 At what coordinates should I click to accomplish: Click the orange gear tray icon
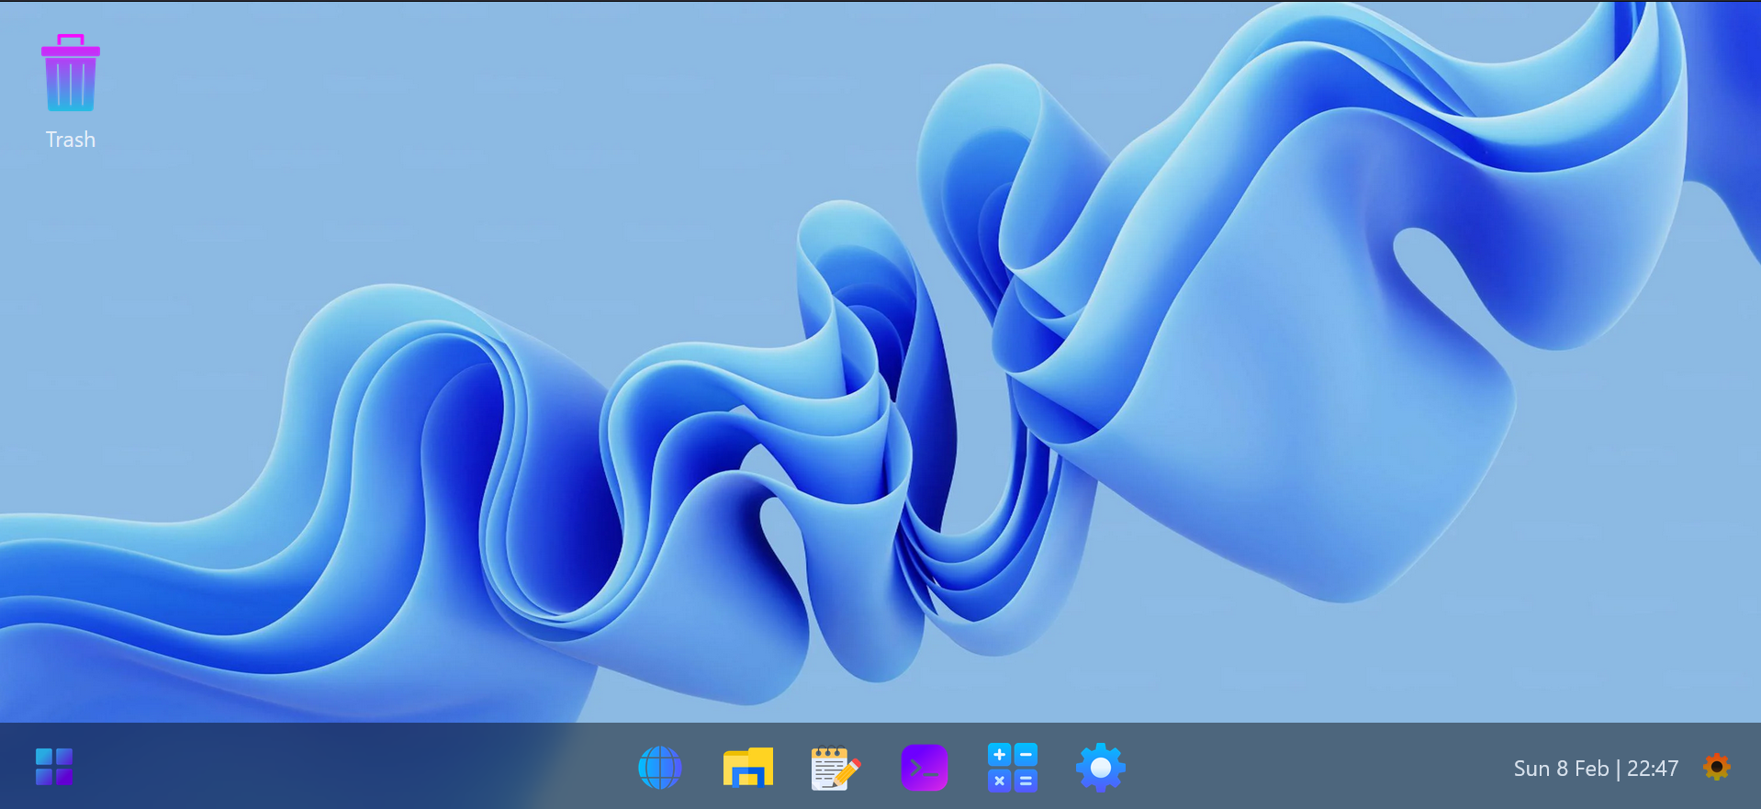click(1716, 767)
